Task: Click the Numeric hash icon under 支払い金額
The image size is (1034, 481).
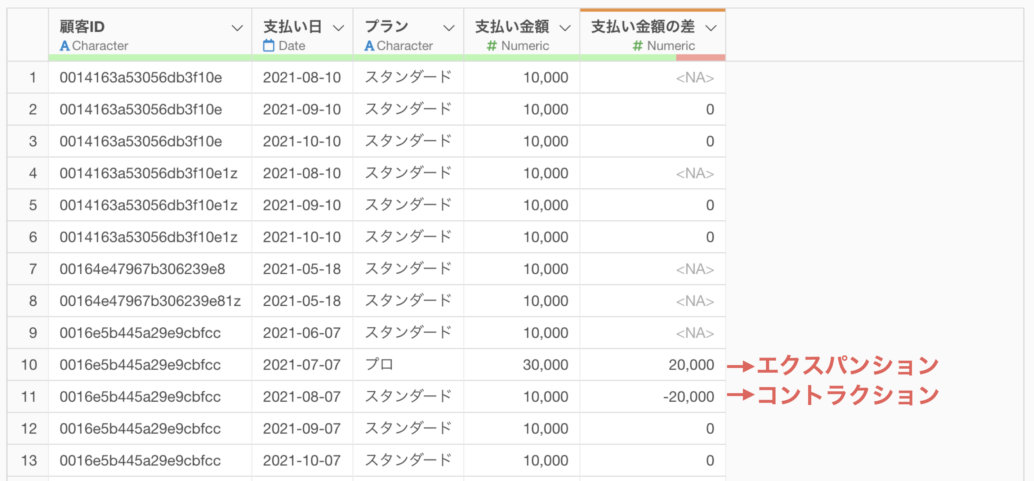Action: click(x=491, y=46)
